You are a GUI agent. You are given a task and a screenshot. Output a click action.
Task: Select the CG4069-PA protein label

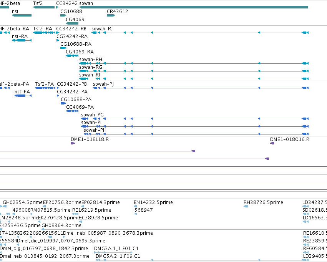tap(80, 107)
